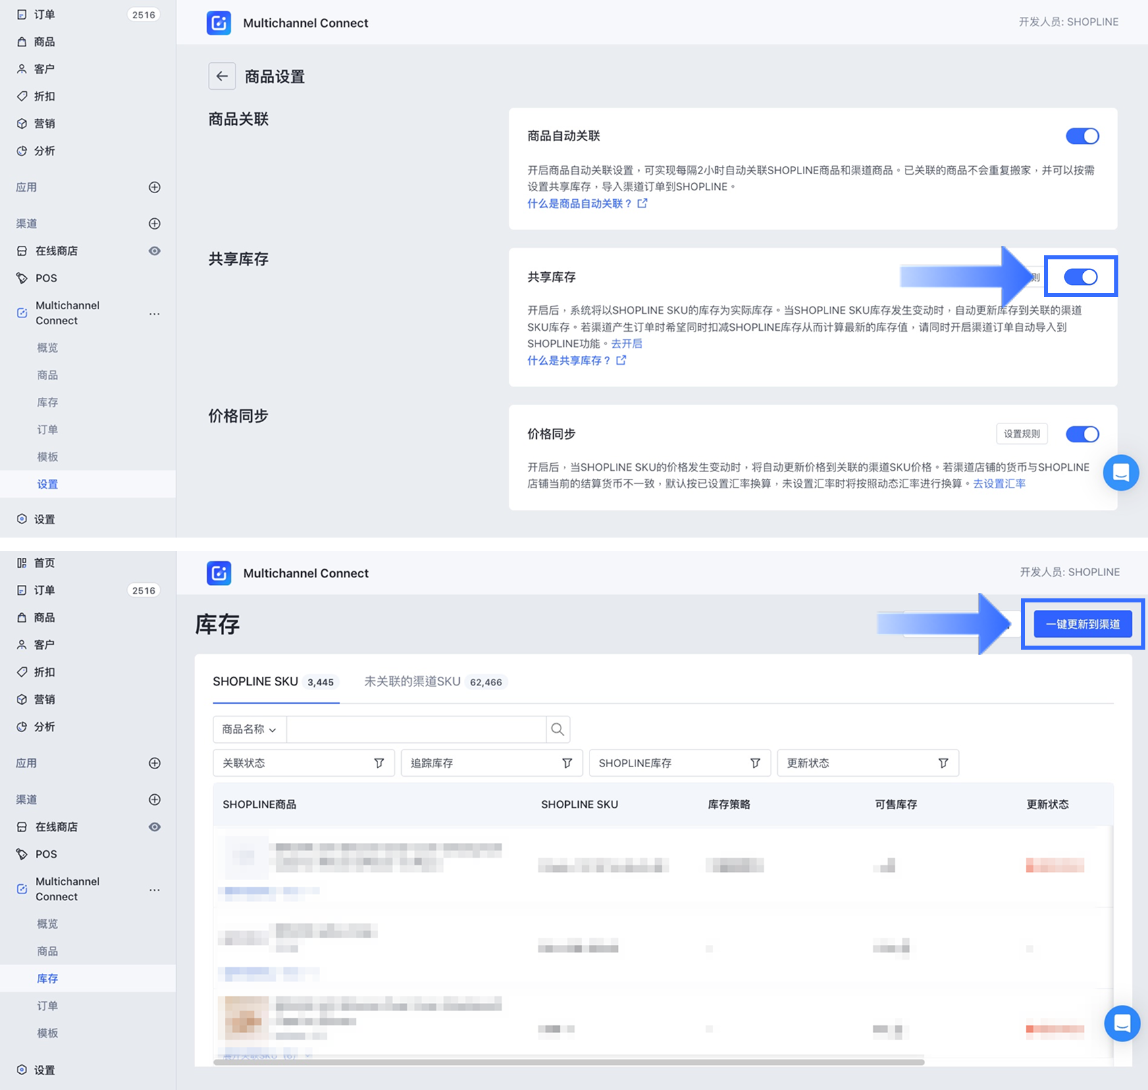
Task: Click the gear icon for 设置 on the 库存 screen
Action: [x=22, y=1070]
